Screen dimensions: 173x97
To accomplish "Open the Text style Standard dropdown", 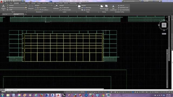I will pos(18,5).
